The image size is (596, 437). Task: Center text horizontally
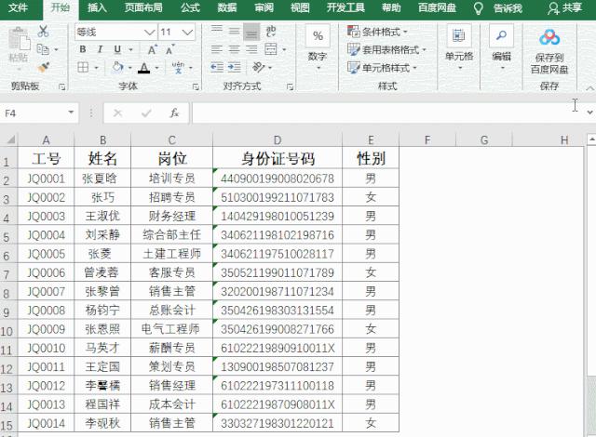[x=234, y=49]
